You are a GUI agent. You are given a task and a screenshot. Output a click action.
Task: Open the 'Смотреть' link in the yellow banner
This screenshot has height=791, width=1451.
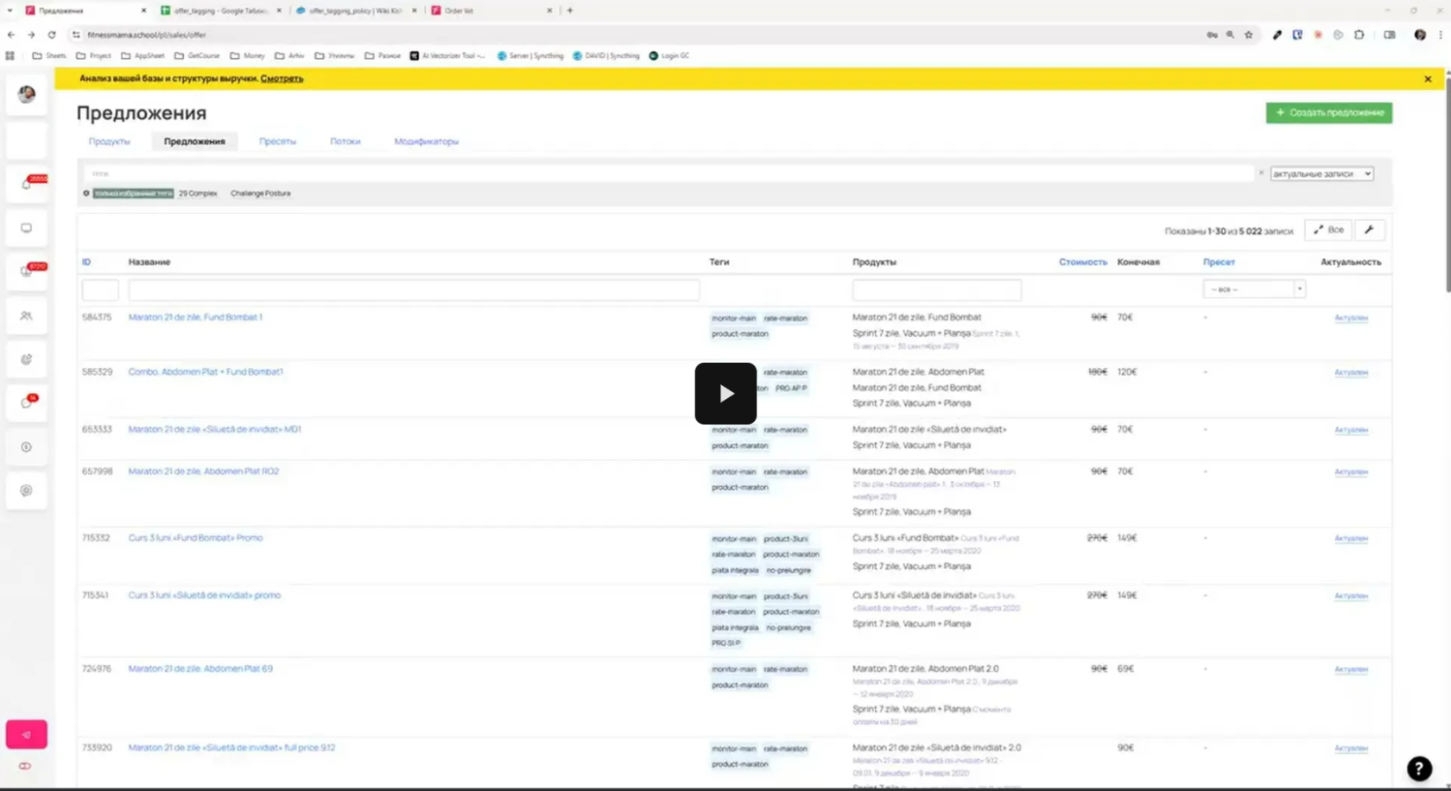[x=282, y=79]
